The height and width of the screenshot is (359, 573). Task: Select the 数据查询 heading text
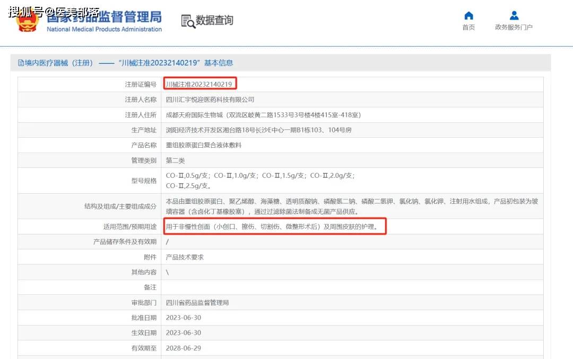[214, 21]
